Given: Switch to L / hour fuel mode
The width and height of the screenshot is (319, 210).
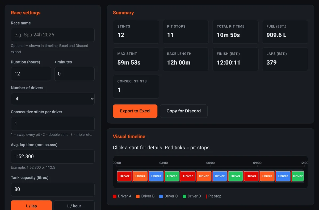Looking at the screenshot, I should (x=74, y=205).
